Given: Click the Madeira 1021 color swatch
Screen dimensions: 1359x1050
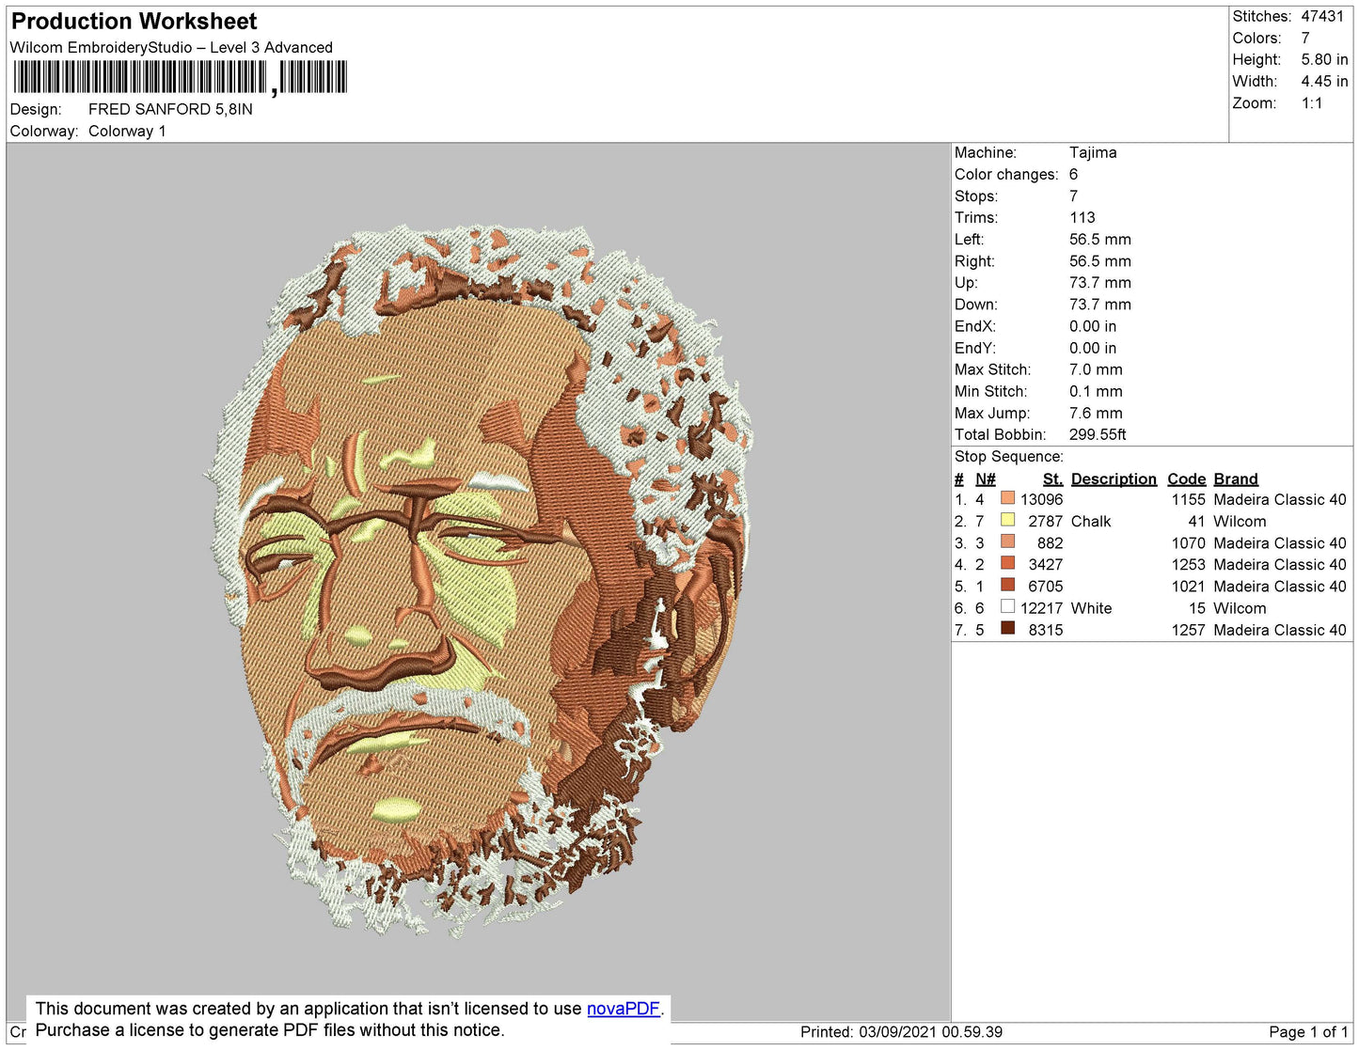Looking at the screenshot, I should coord(1007,585).
